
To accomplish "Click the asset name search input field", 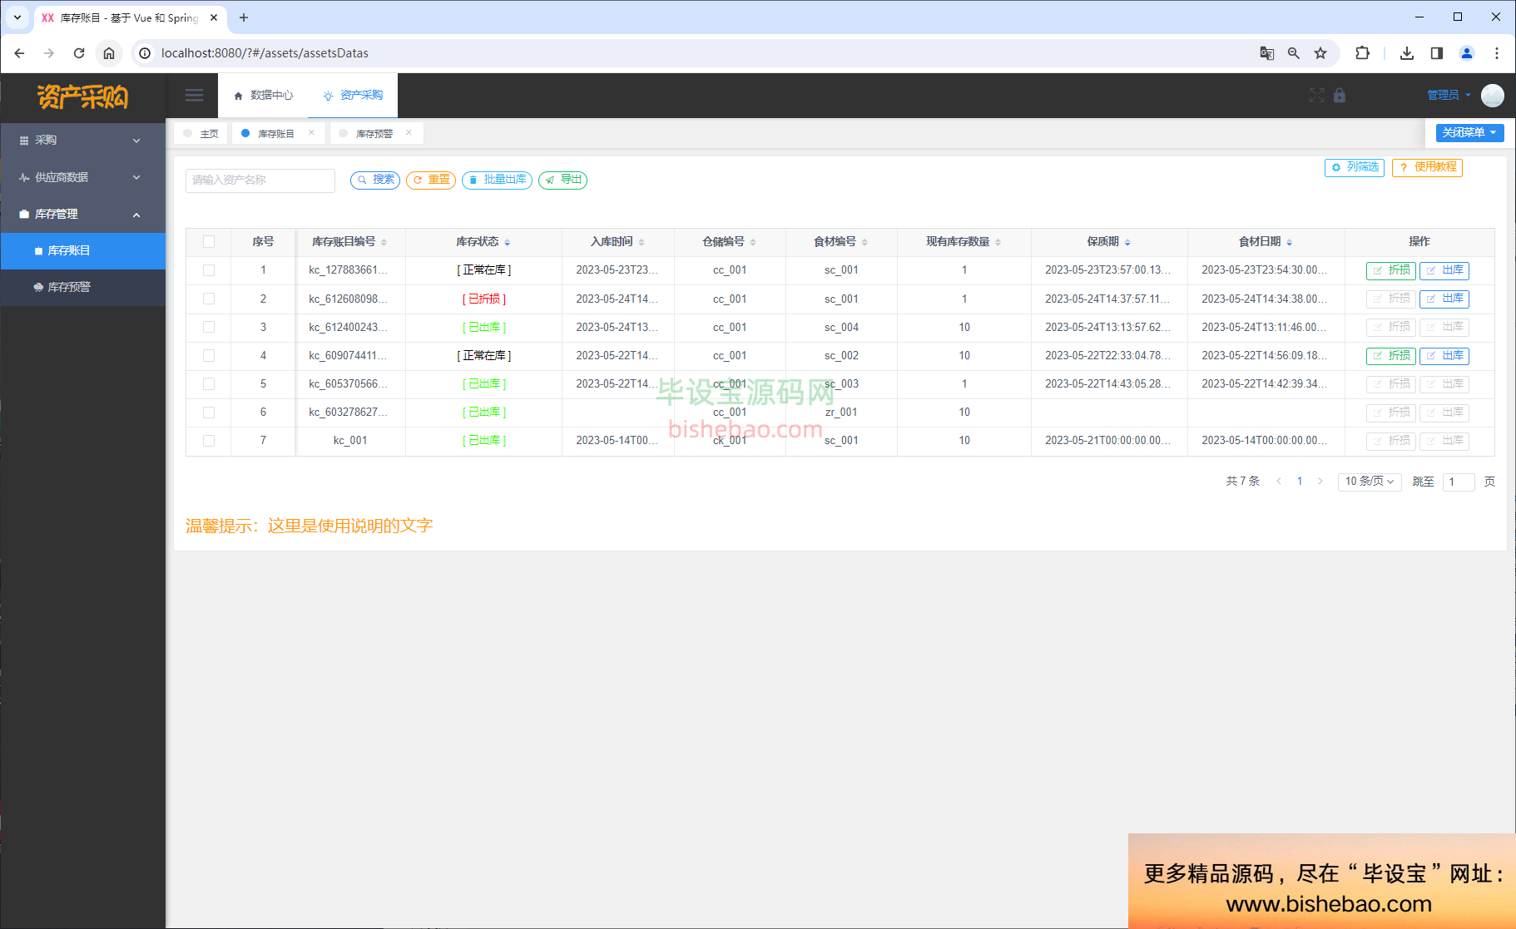I will tap(260, 180).
